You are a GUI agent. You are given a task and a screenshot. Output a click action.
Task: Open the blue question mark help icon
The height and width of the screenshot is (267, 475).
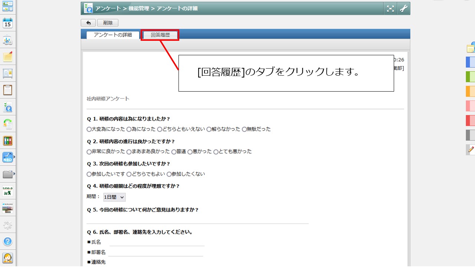coord(8,241)
